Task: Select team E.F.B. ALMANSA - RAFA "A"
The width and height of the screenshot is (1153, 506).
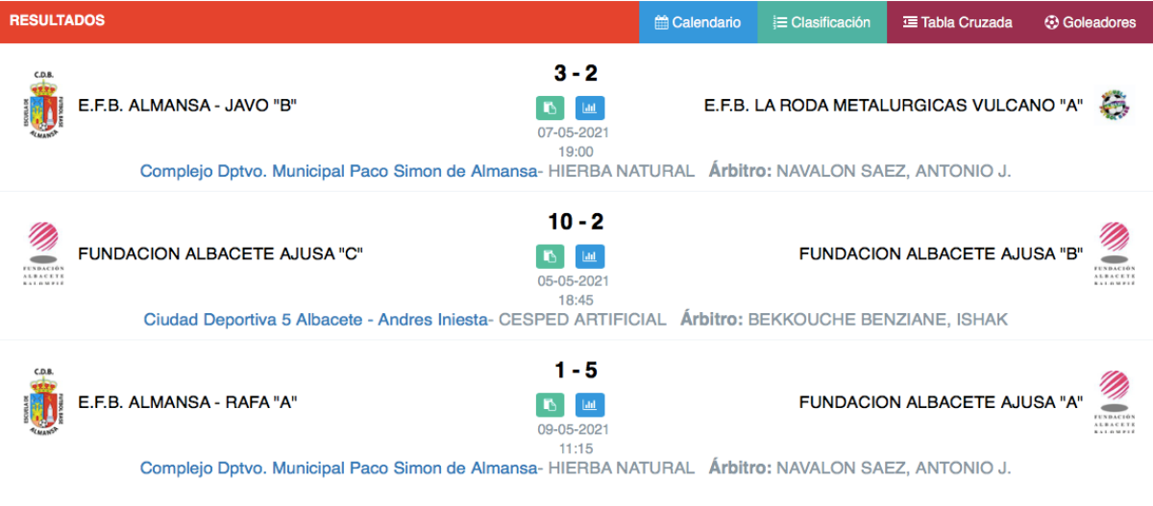Action: (187, 402)
